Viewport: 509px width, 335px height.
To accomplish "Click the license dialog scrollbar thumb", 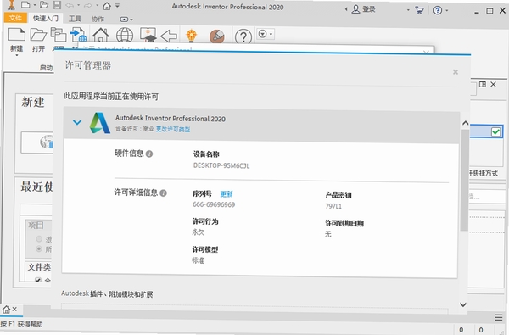I will [x=465, y=180].
